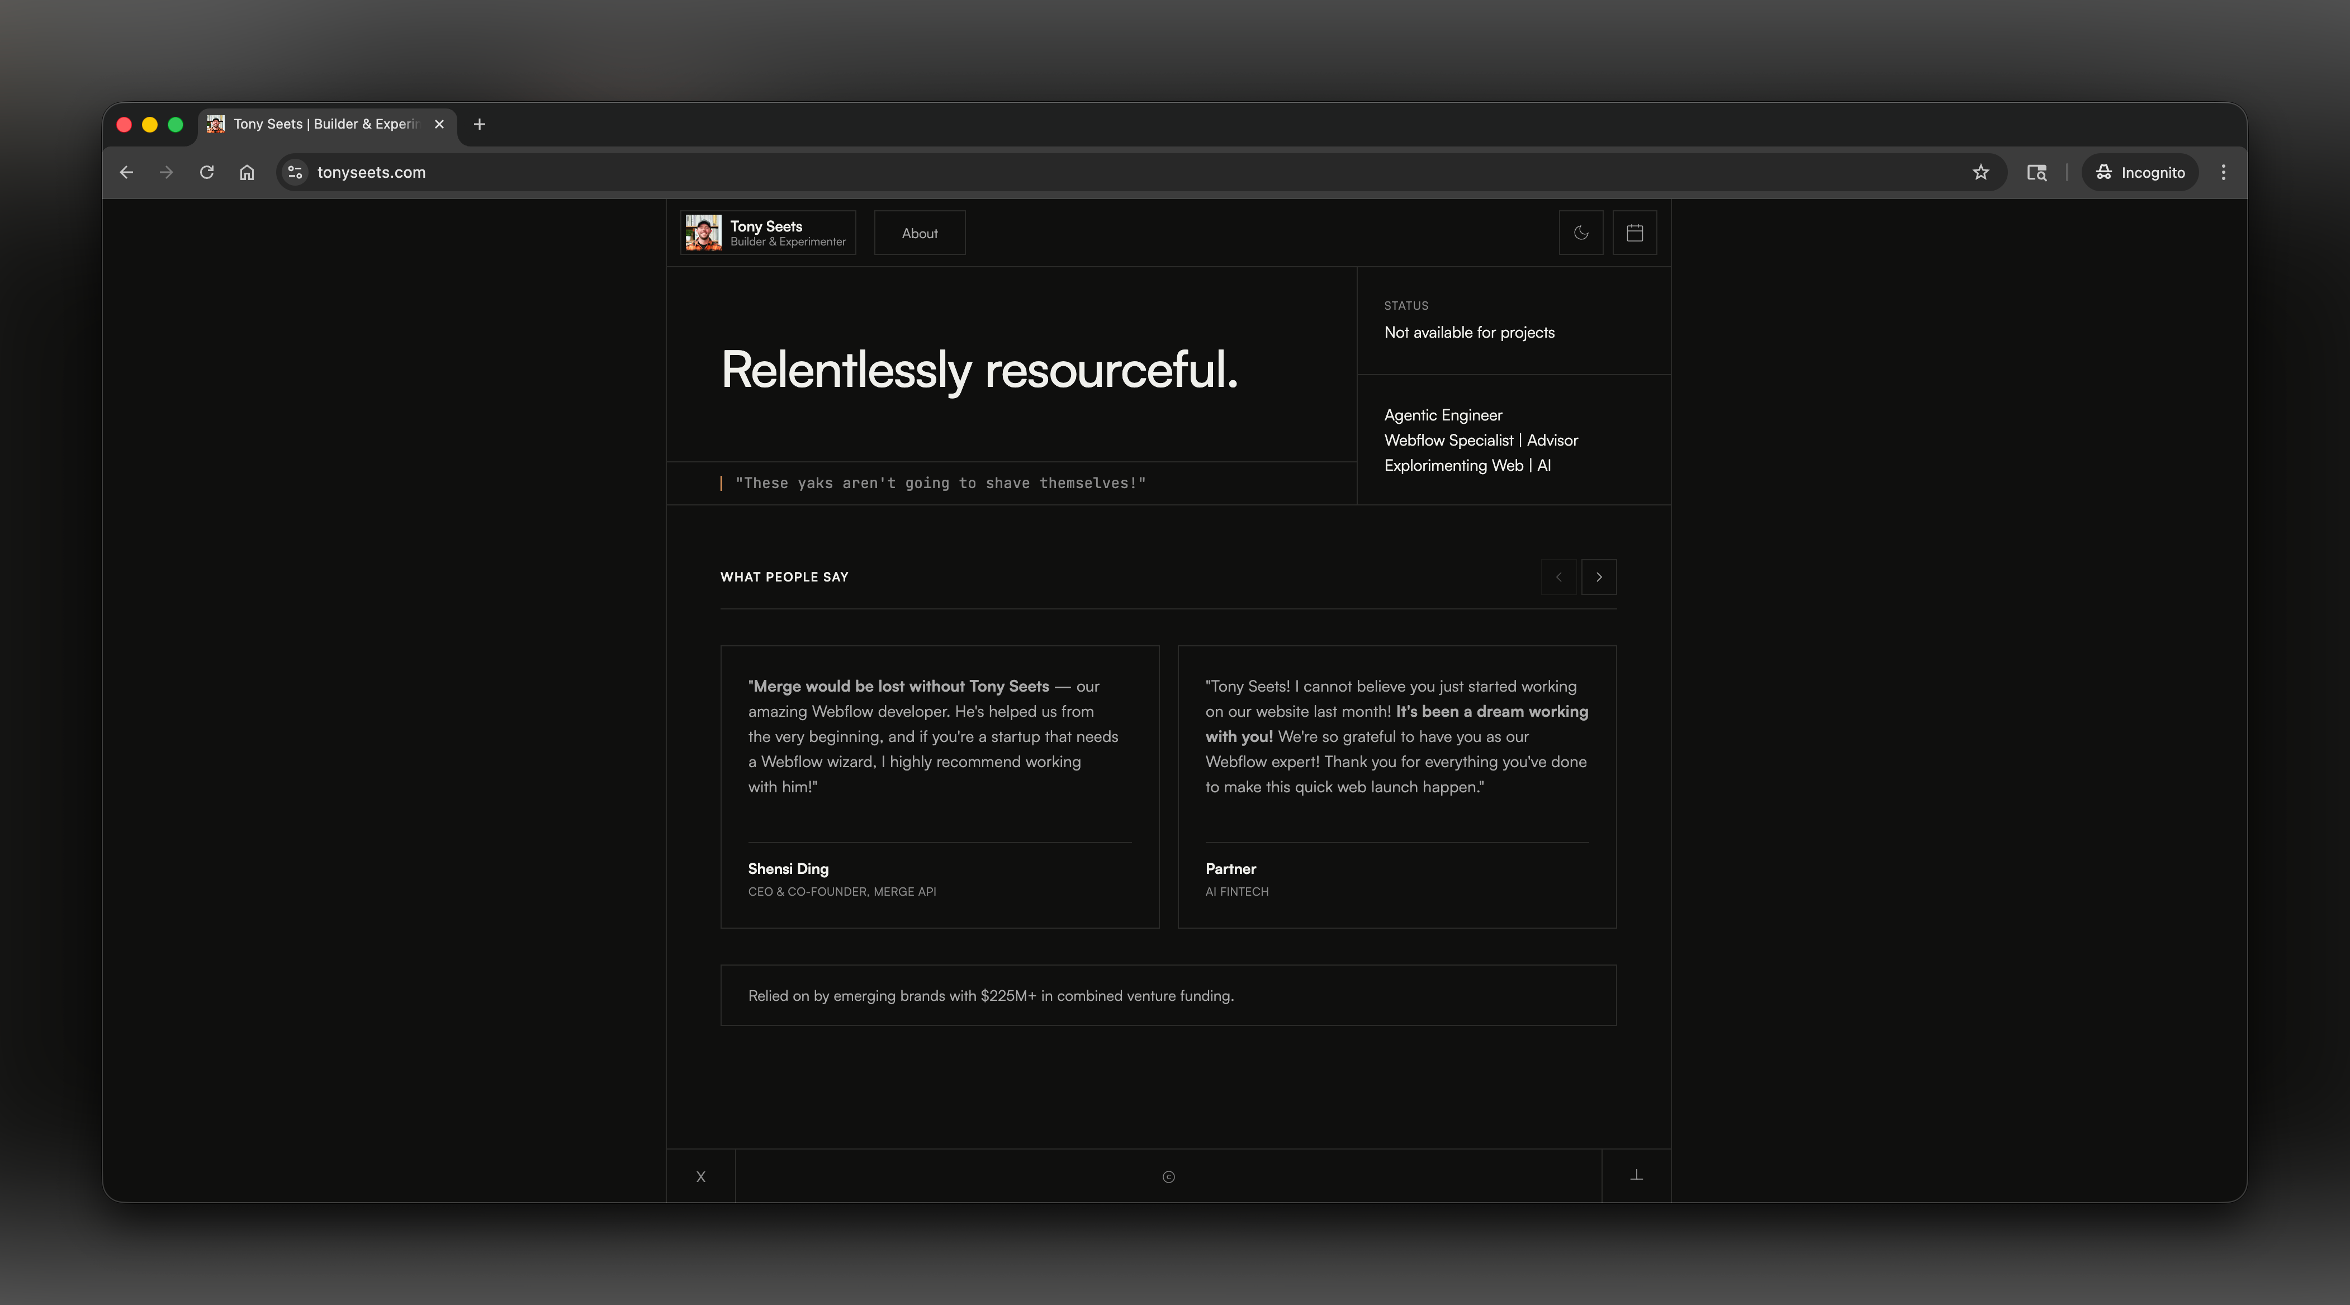The width and height of the screenshot is (2350, 1305).
Task: Open a new tab with the plus control
Action: click(479, 124)
